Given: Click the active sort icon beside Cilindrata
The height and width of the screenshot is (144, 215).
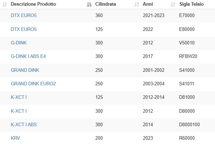Looking at the screenshot, I should coord(89,4).
